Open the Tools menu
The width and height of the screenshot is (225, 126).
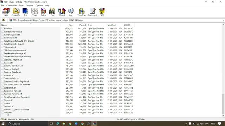(x=21, y=5)
